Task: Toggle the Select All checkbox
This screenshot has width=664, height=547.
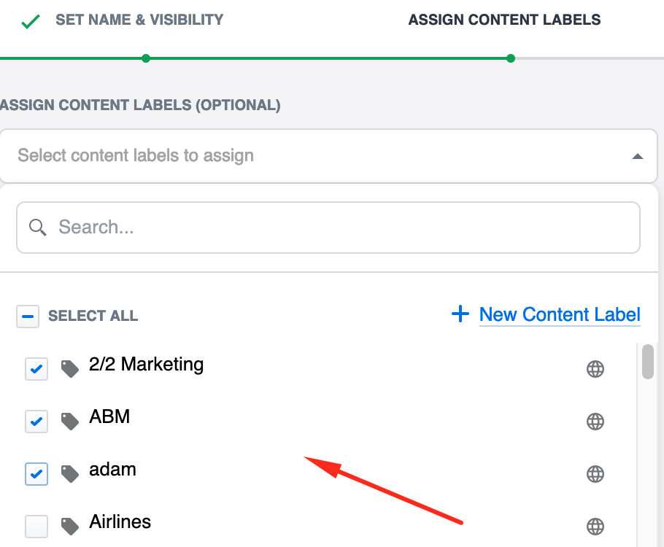Action: (28, 317)
